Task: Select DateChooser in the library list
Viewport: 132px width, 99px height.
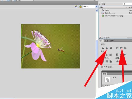Action: coord(110,13)
